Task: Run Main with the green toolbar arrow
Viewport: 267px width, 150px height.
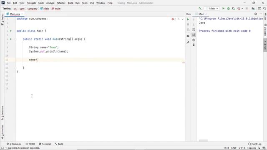Action: pos(224,8)
